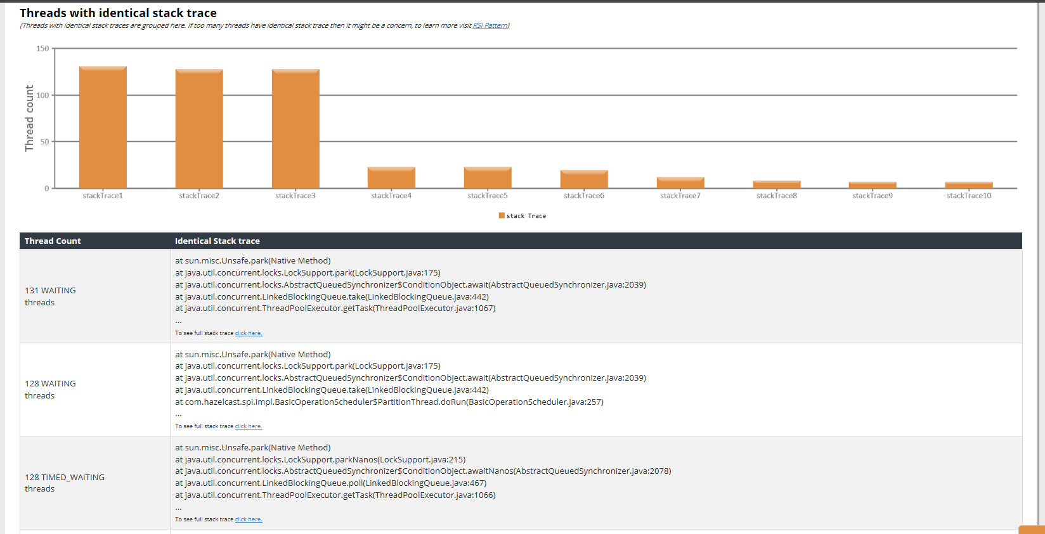
Task: Click the orange button at bottom-right corner
Action: pyautogui.click(x=1032, y=530)
